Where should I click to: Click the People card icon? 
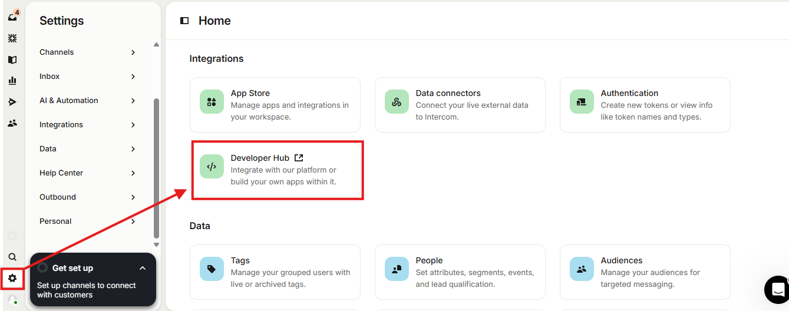pos(397,269)
